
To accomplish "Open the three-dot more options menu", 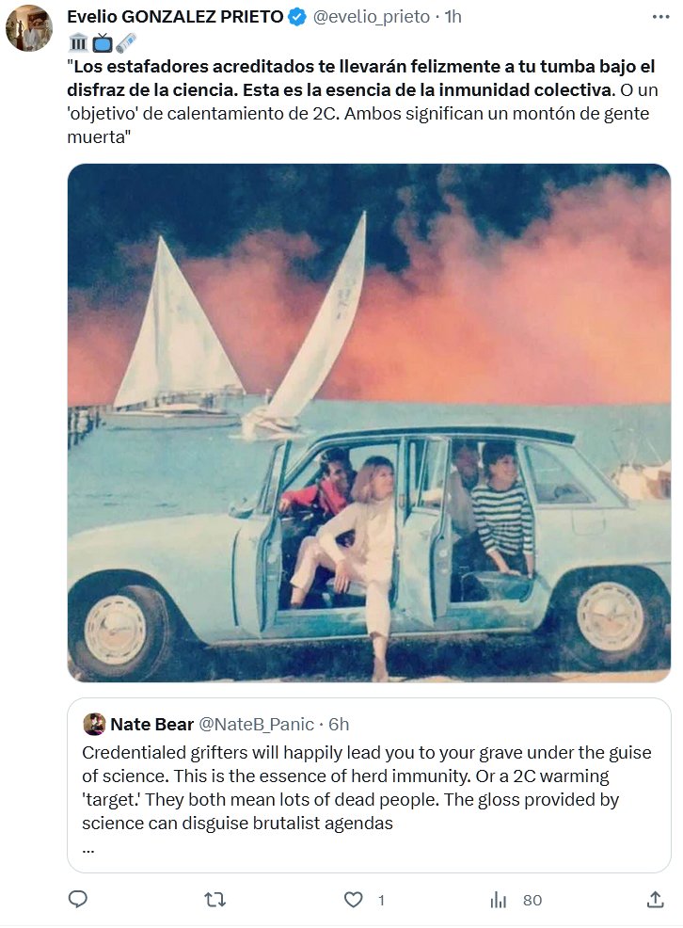I will 660,17.
